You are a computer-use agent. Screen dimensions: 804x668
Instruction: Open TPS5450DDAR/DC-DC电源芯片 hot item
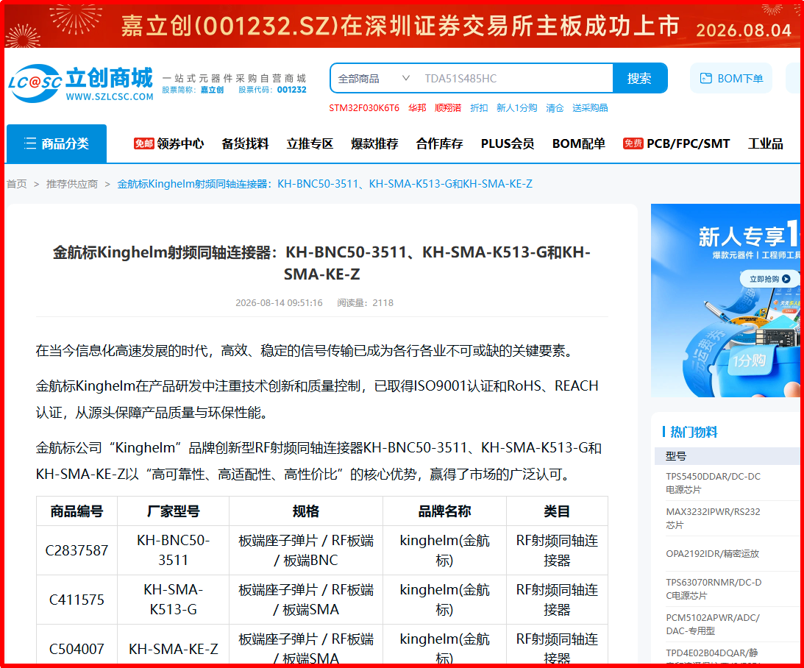coord(713,483)
